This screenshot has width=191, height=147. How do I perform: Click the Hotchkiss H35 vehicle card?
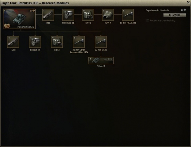coord(19,19)
